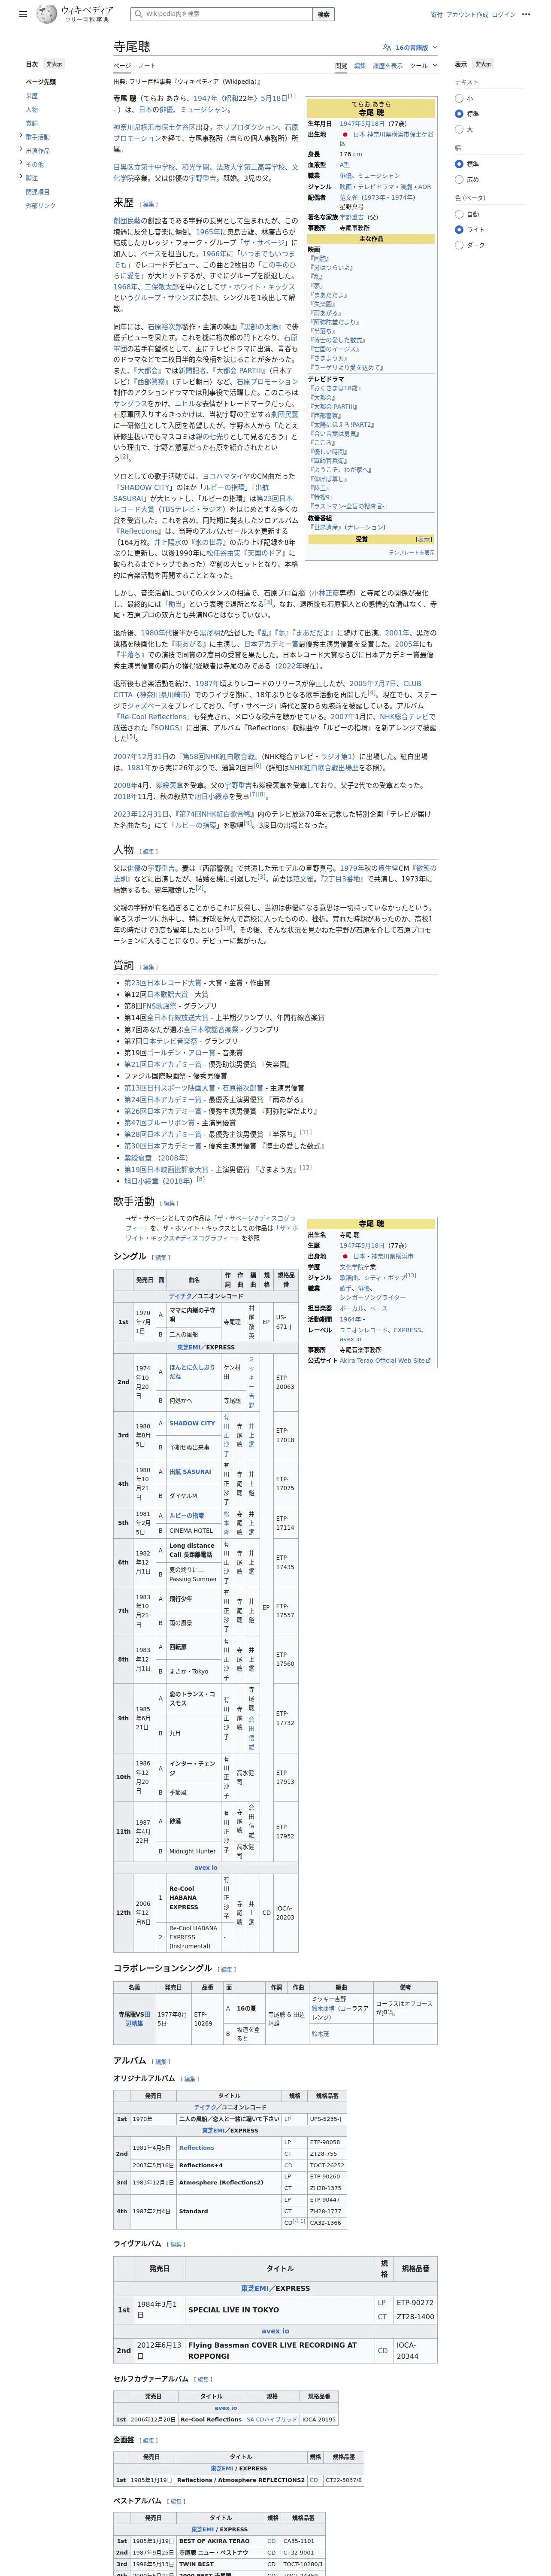Image resolution: width=551 pixels, height=2576 pixels.
Task: Select 標準 text size radio button
Action: click(459, 114)
